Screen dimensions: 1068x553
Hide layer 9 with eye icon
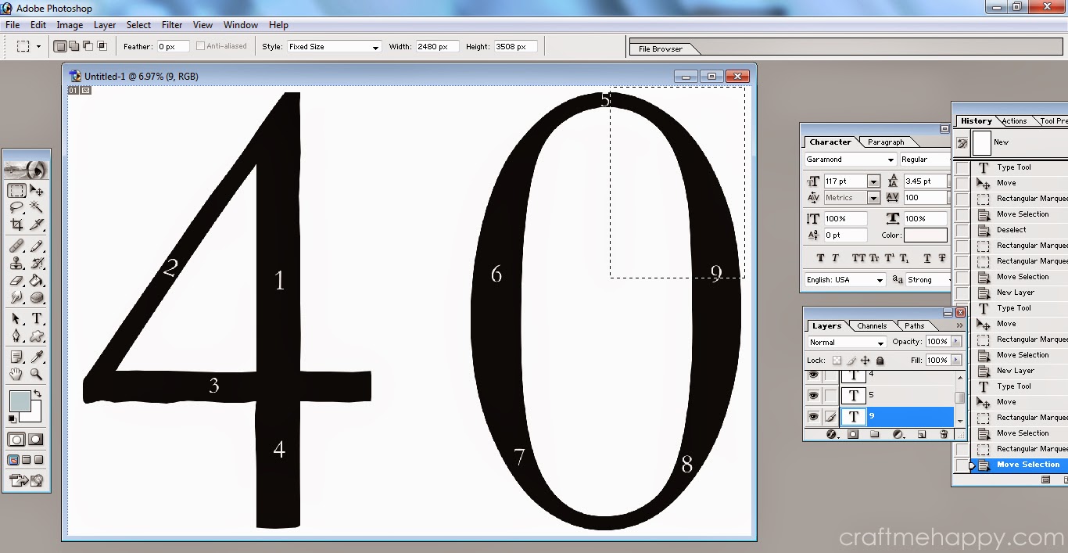(x=813, y=417)
